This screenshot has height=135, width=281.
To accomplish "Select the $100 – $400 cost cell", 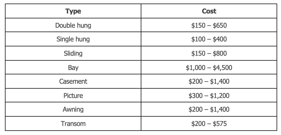I will (x=209, y=39).
